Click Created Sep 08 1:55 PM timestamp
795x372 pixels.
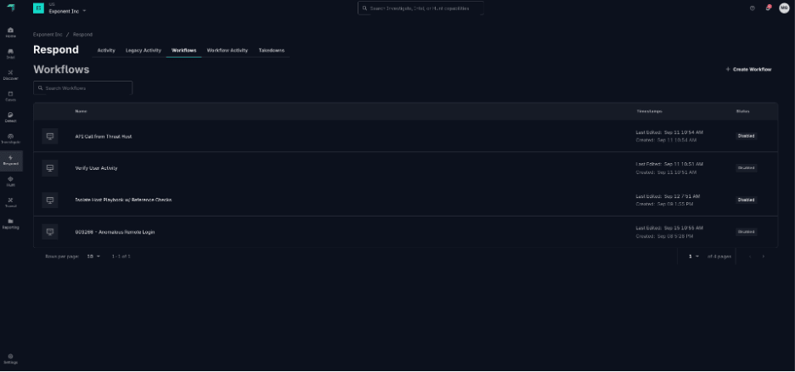[664, 204]
